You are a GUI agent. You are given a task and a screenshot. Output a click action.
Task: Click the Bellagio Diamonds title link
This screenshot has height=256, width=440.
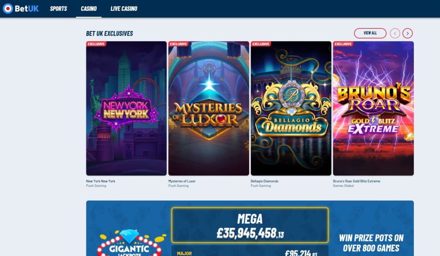tap(264, 181)
